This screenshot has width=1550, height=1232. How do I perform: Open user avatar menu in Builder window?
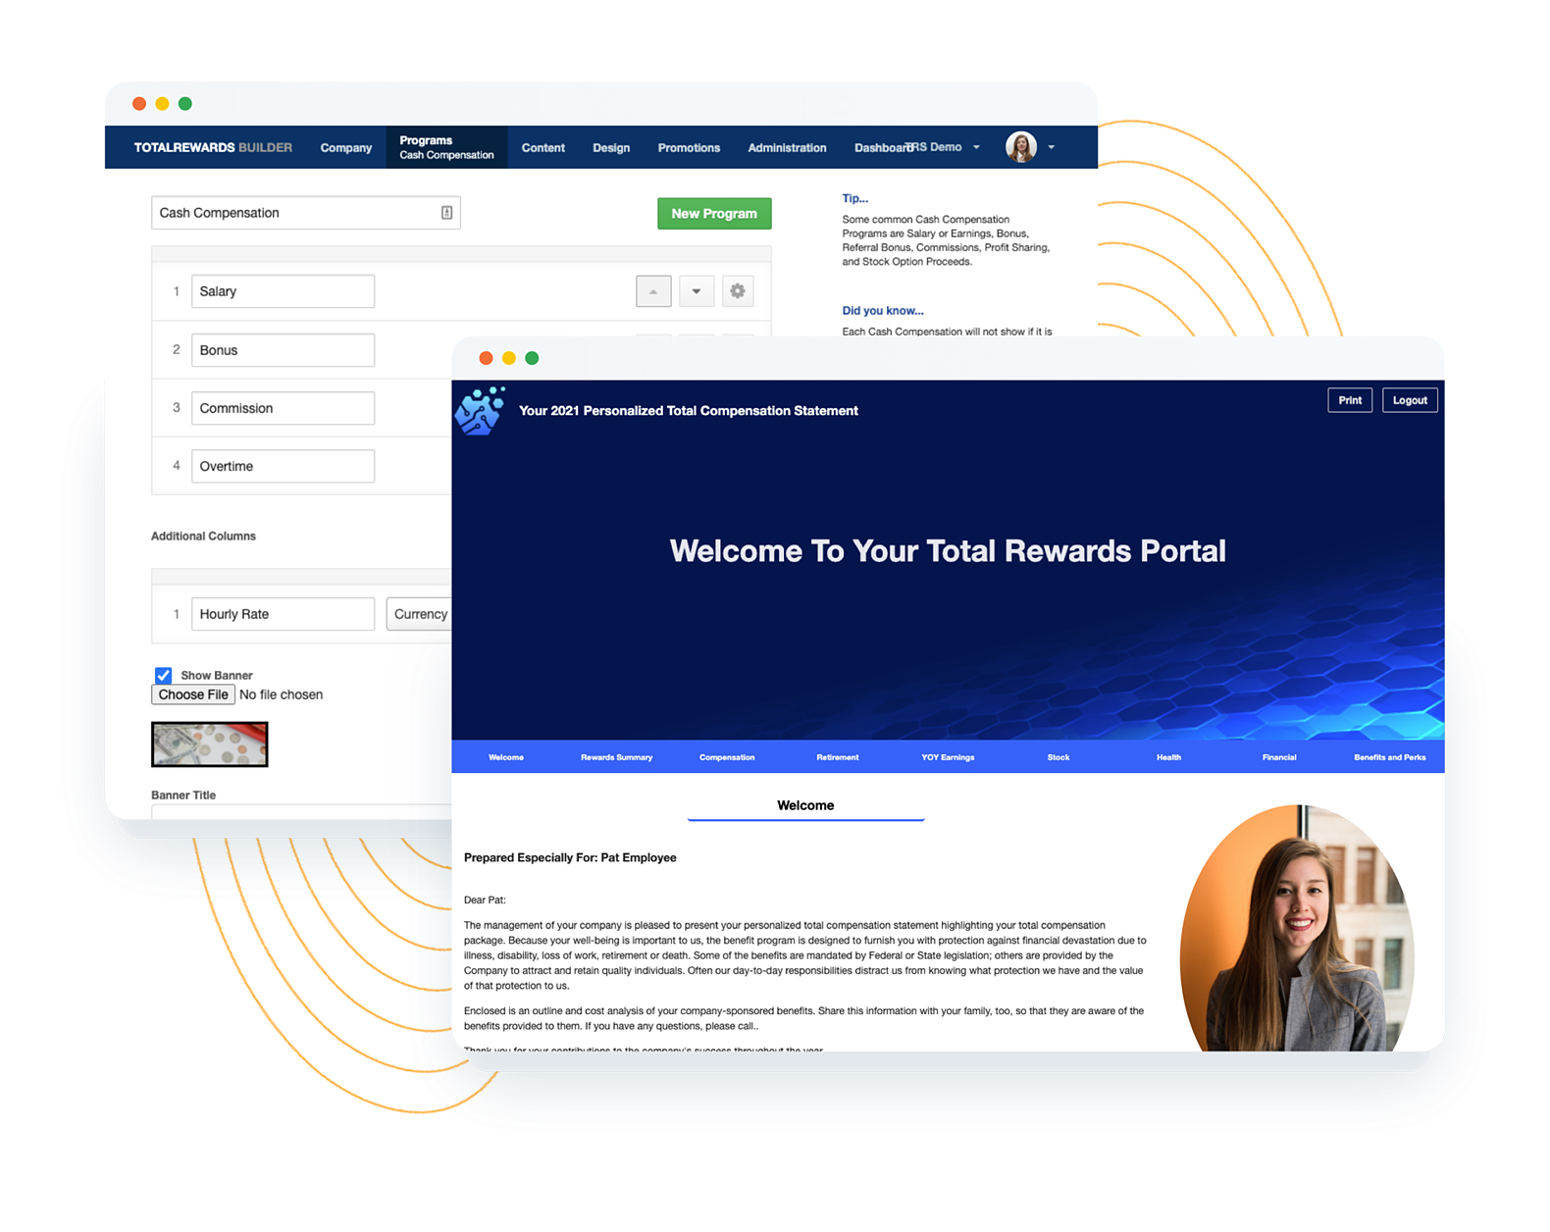1021,147
